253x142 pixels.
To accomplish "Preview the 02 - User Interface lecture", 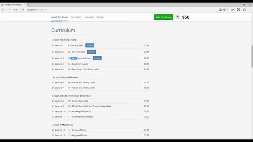I will click(92, 52).
